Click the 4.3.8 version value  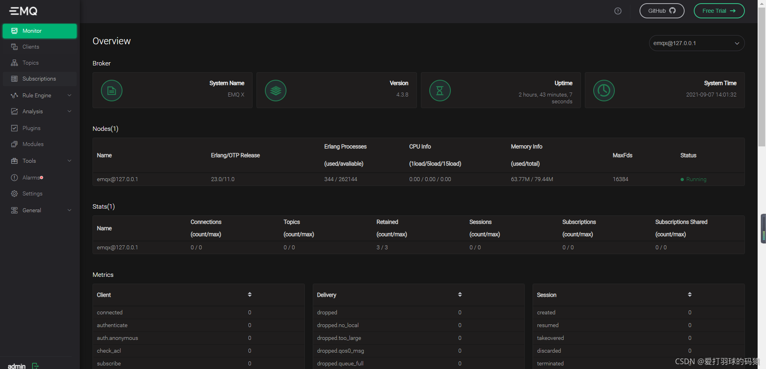click(x=402, y=95)
